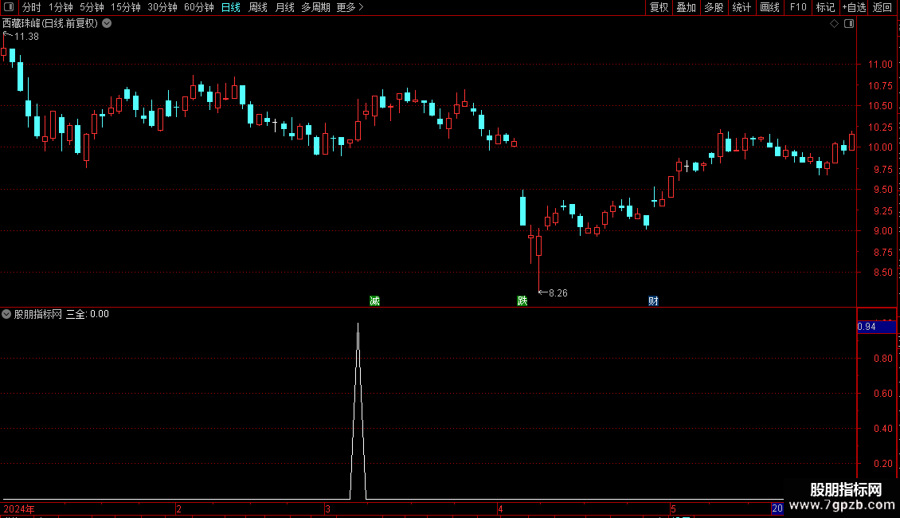The image size is (900, 518).
Task: Open F10 company information
Action: [x=798, y=7]
